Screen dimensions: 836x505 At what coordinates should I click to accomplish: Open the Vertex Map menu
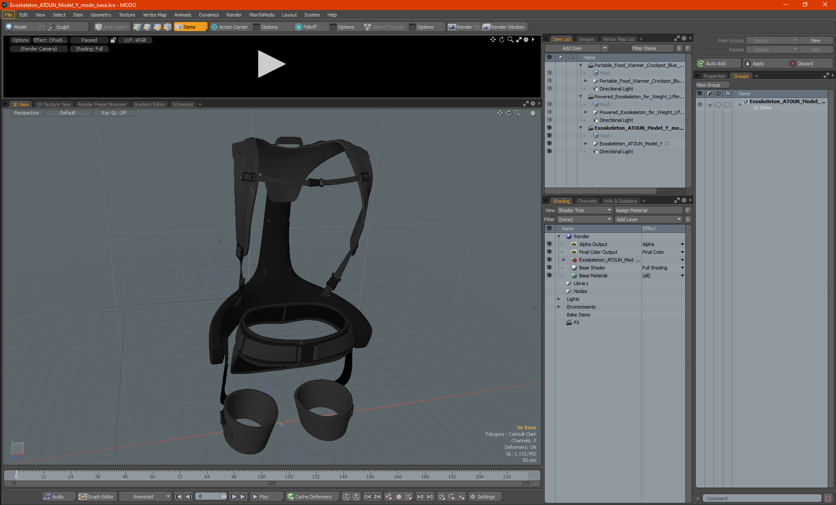tap(154, 15)
